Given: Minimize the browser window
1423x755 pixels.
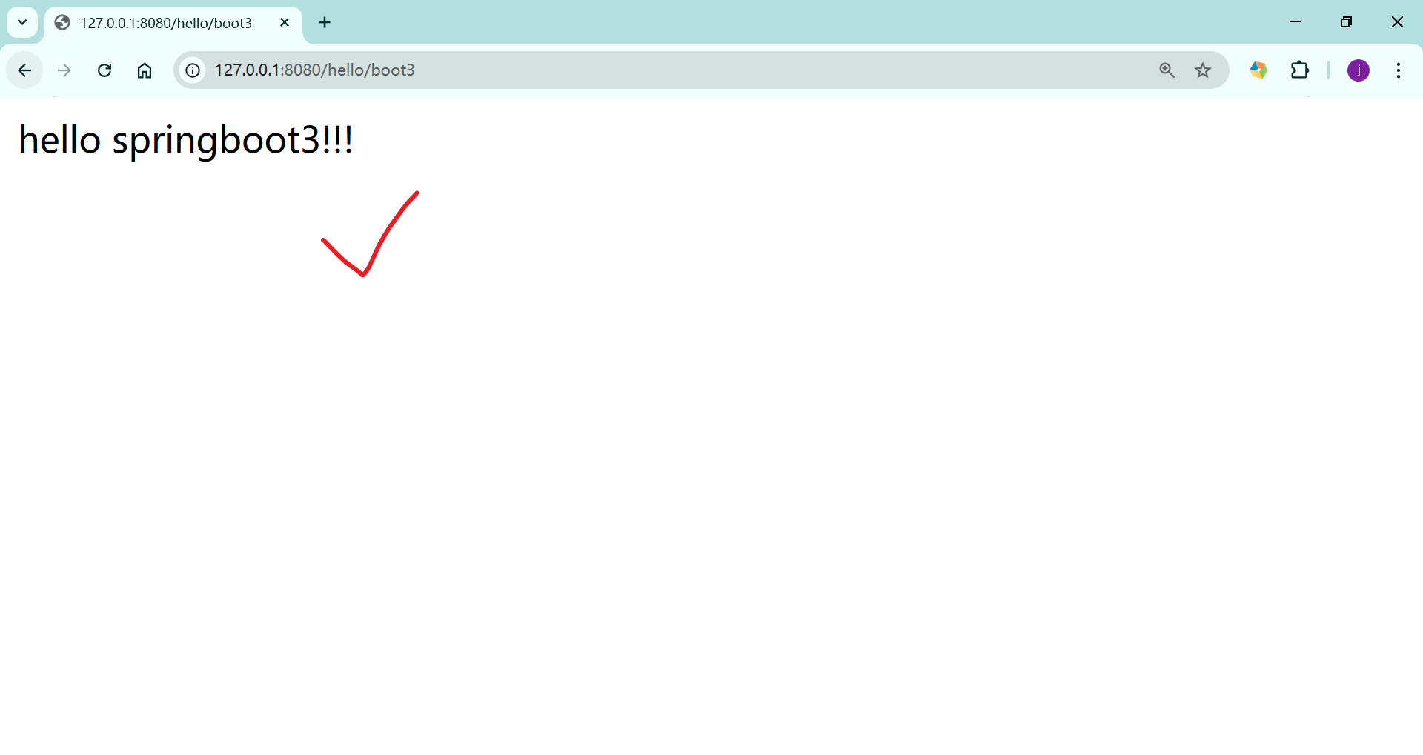Looking at the screenshot, I should 1296,22.
